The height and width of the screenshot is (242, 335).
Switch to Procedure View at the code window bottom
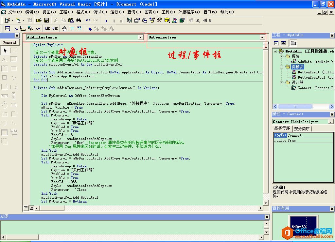(x=26, y=208)
